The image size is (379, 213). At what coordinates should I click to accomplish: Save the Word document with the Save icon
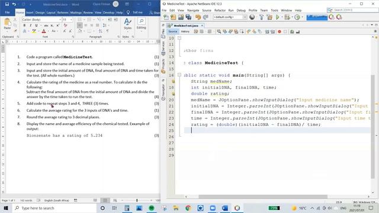click(x=7, y=4)
